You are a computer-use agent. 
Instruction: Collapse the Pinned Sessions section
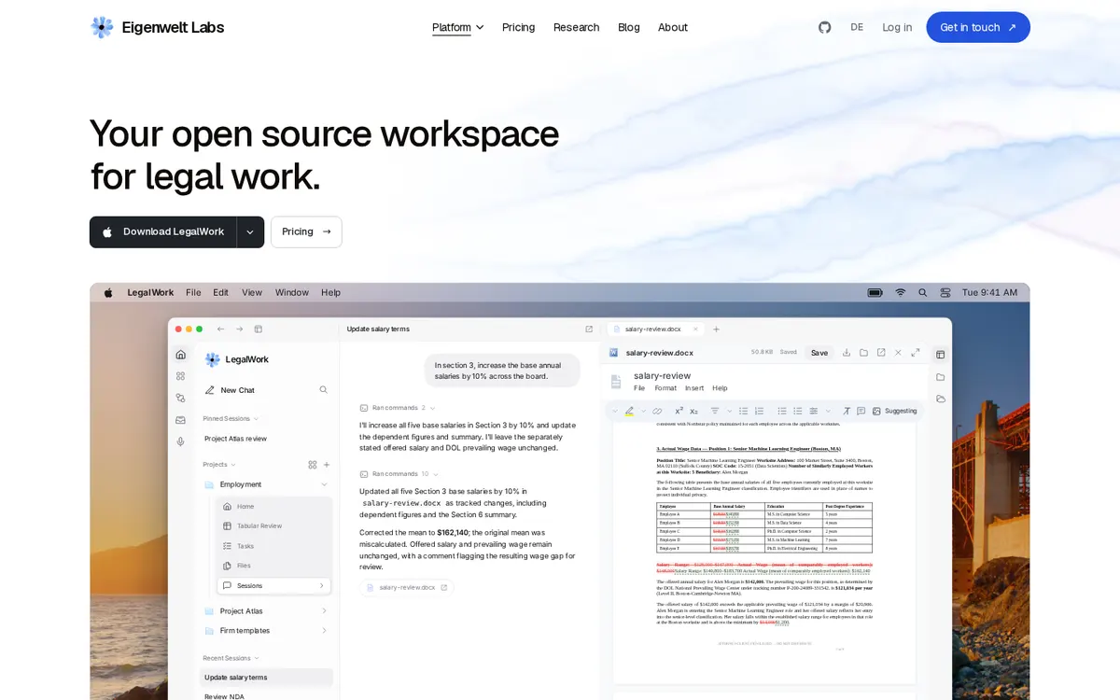[230, 419]
